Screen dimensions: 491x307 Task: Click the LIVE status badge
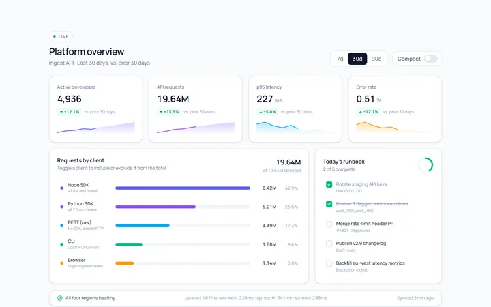61,36
